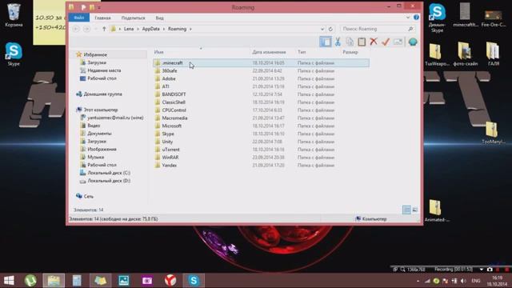Open the Поделиться ribbon tab

tap(133, 18)
